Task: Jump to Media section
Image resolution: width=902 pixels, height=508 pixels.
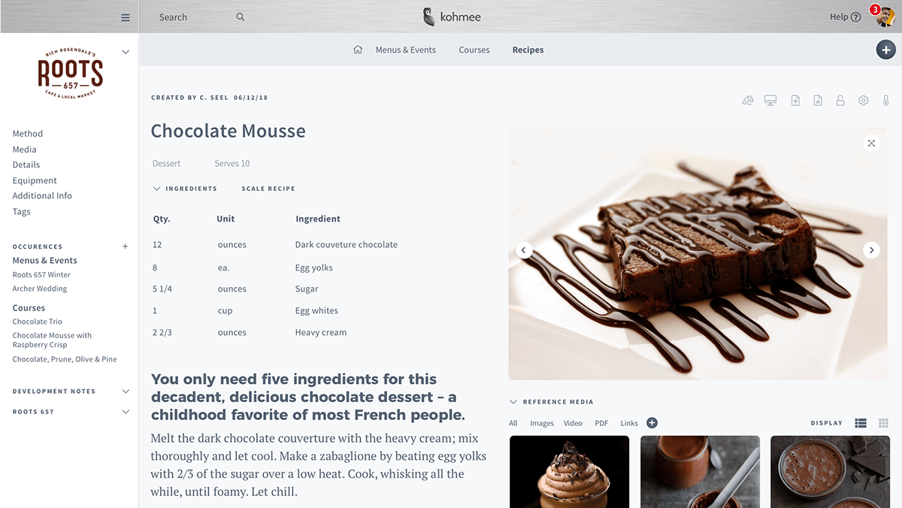Action: (x=24, y=150)
